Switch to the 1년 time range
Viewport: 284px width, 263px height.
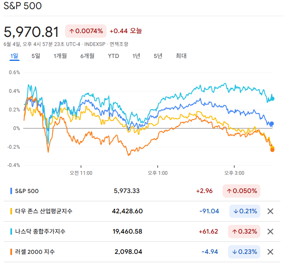[x=136, y=56]
